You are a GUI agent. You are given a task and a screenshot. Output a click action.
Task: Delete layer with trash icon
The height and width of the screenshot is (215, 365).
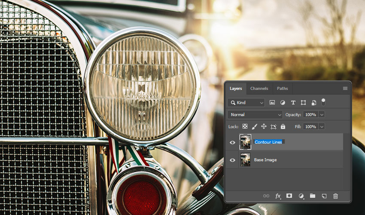[x=335, y=196]
